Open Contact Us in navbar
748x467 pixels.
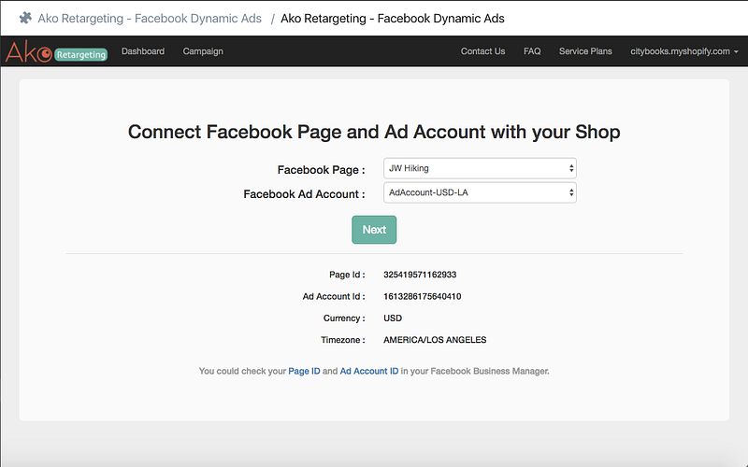pyautogui.click(x=482, y=51)
